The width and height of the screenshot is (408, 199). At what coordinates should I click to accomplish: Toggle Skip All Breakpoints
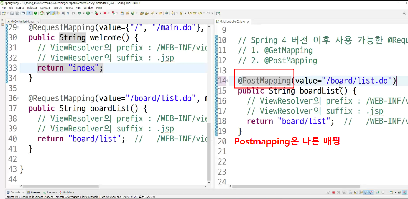[29, 13]
